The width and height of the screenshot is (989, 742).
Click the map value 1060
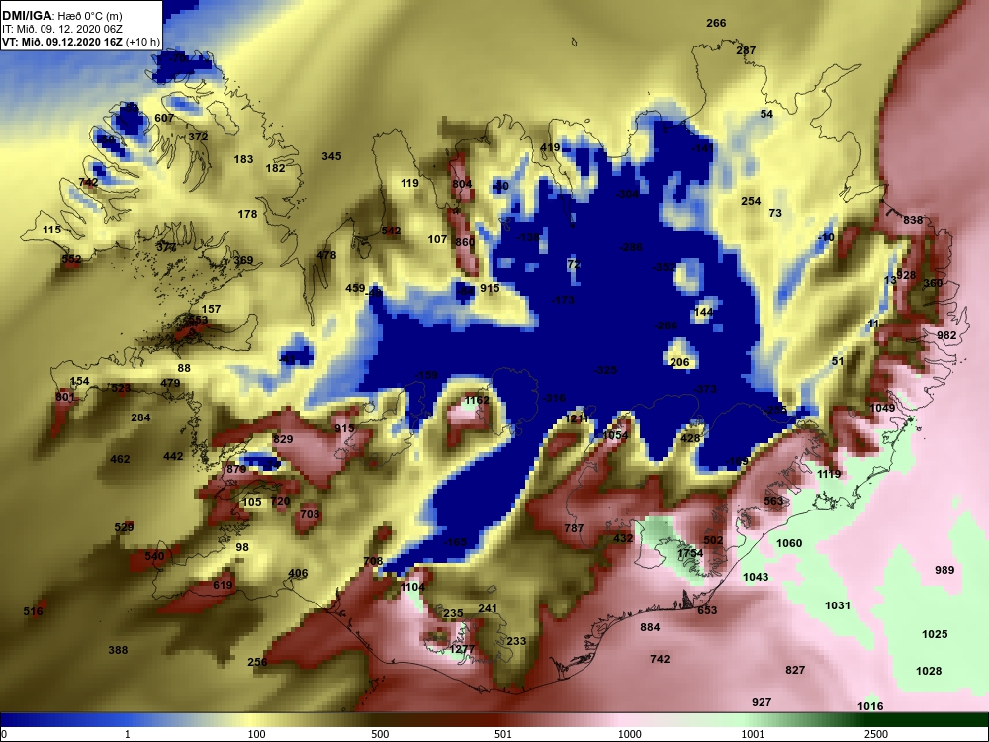pos(789,543)
